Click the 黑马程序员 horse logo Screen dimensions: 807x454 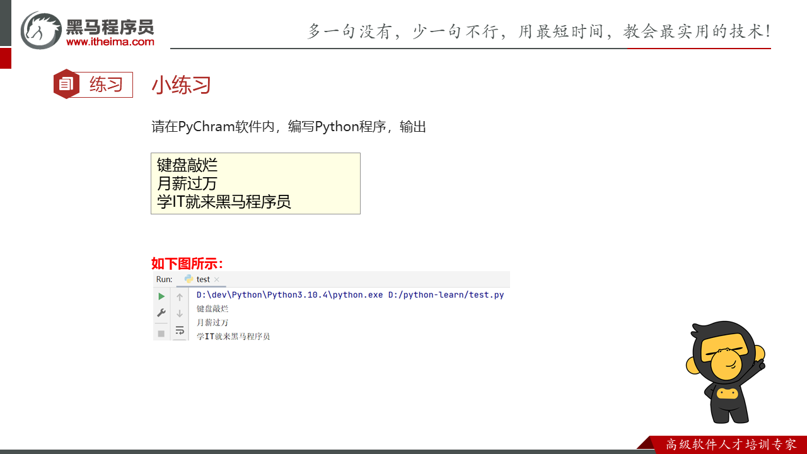pos(42,30)
